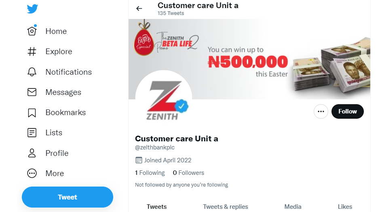380x212 pixels.
Task: Go back using the left arrow
Action: (139, 8)
